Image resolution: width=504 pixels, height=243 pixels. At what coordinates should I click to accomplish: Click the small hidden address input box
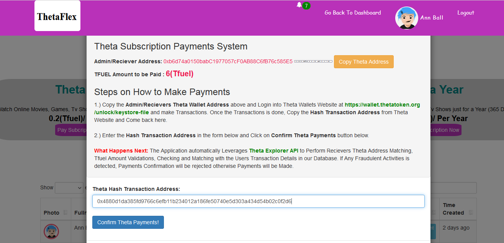(x=313, y=61)
